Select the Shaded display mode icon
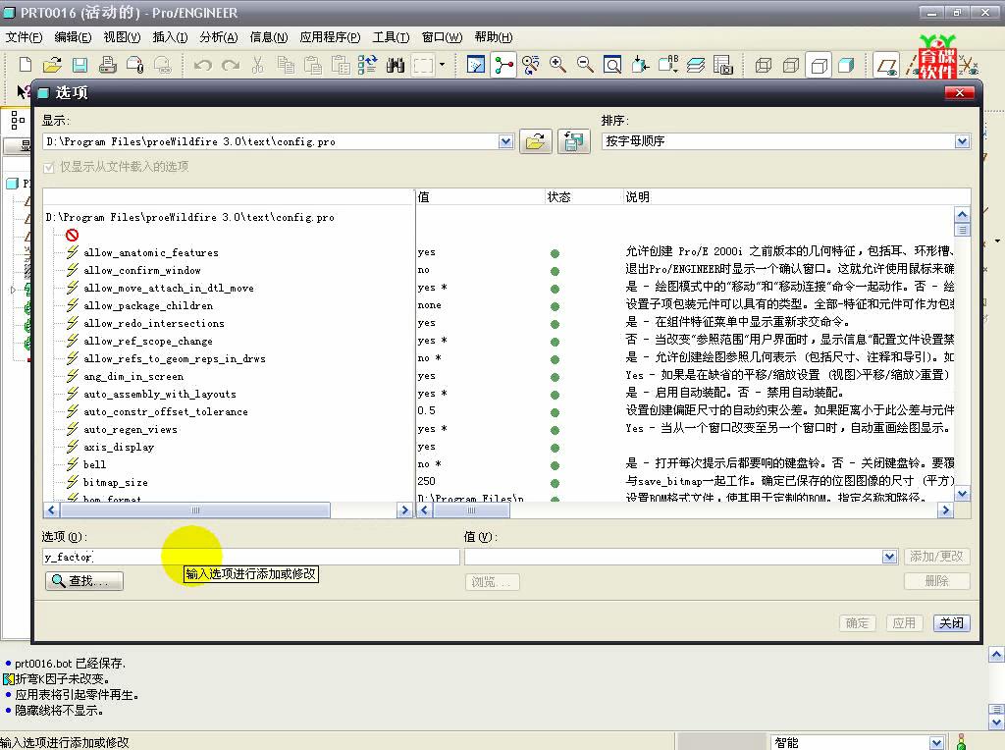The height and width of the screenshot is (750, 1005). (847, 65)
